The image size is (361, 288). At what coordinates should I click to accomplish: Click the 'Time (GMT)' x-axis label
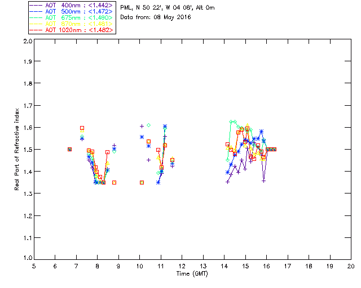[192, 273]
